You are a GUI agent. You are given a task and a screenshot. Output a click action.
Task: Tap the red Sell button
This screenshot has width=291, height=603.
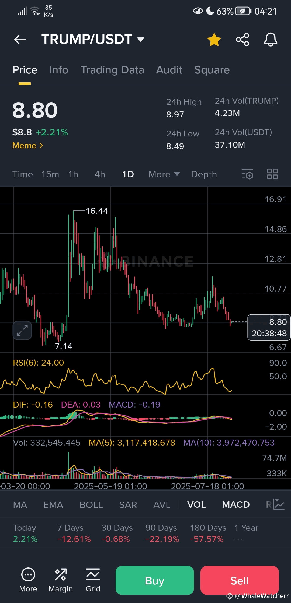(240, 580)
